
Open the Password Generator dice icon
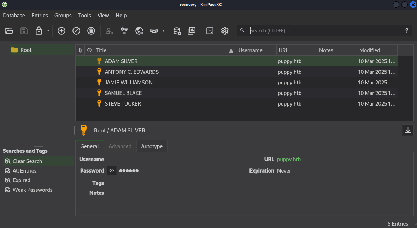pyautogui.click(x=210, y=31)
